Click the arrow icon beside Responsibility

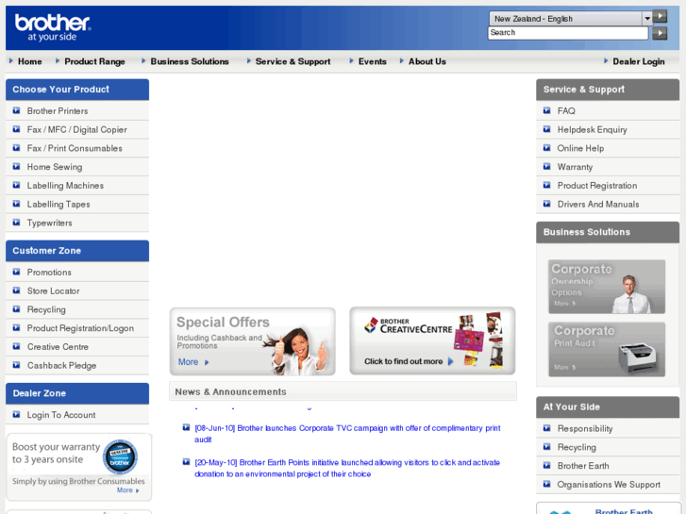click(546, 428)
